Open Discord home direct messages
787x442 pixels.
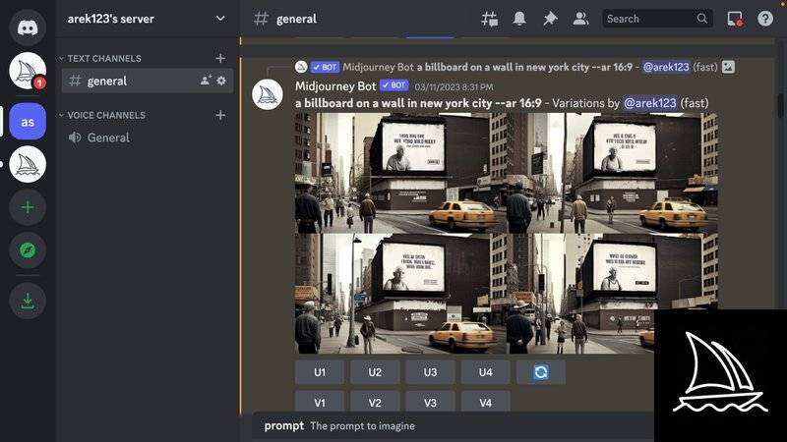click(x=28, y=28)
